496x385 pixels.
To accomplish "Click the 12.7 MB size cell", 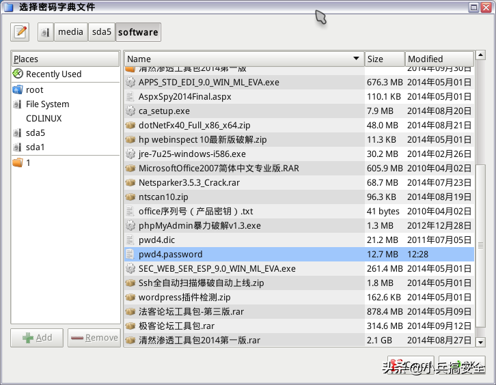I will 382,254.
